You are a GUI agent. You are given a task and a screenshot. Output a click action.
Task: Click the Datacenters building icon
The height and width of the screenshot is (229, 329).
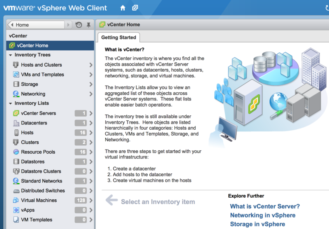click(x=16, y=123)
